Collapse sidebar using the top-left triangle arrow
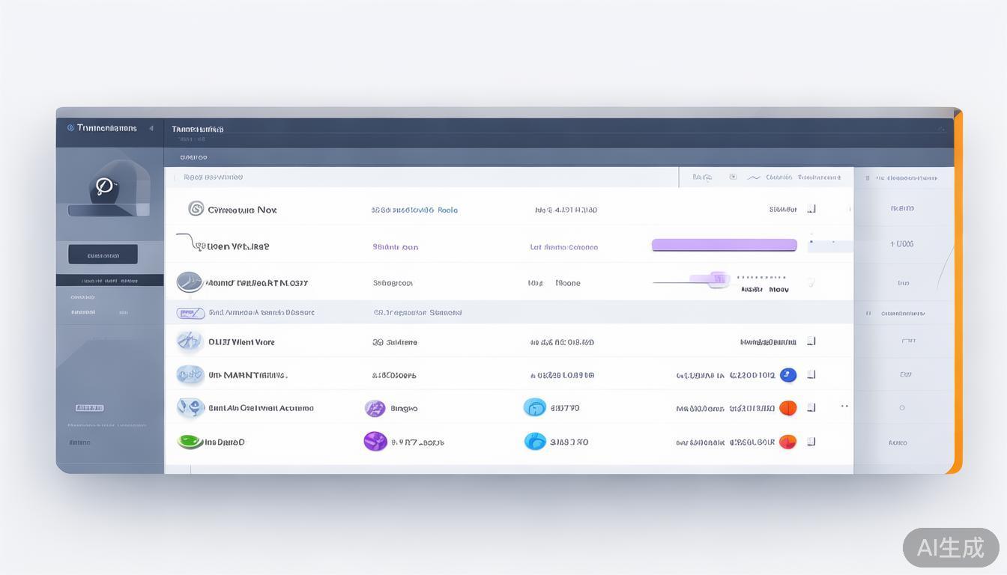1007x575 pixels. [x=151, y=128]
